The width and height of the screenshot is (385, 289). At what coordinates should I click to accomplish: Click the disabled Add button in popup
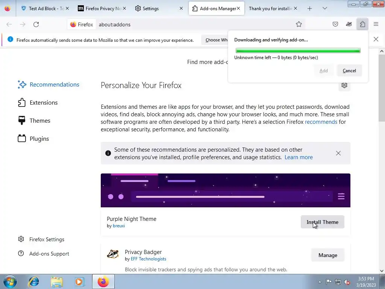point(324,71)
